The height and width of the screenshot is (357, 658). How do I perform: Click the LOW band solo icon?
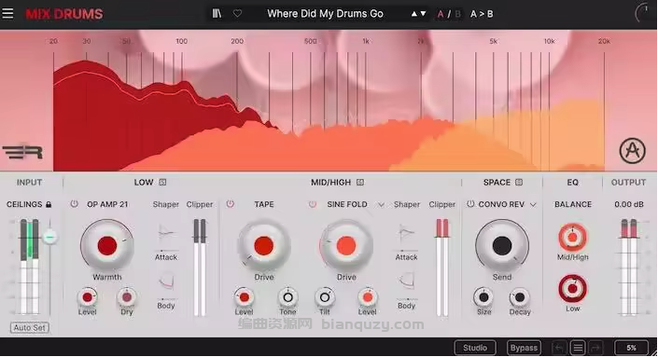click(x=162, y=183)
